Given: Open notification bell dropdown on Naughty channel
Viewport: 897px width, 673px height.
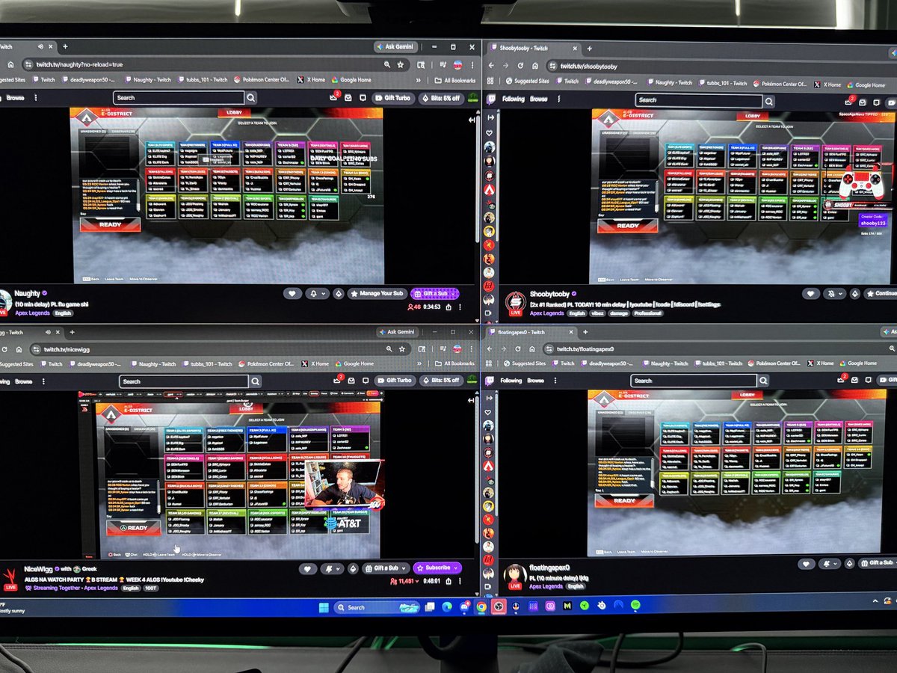Looking at the screenshot, I should point(317,294).
